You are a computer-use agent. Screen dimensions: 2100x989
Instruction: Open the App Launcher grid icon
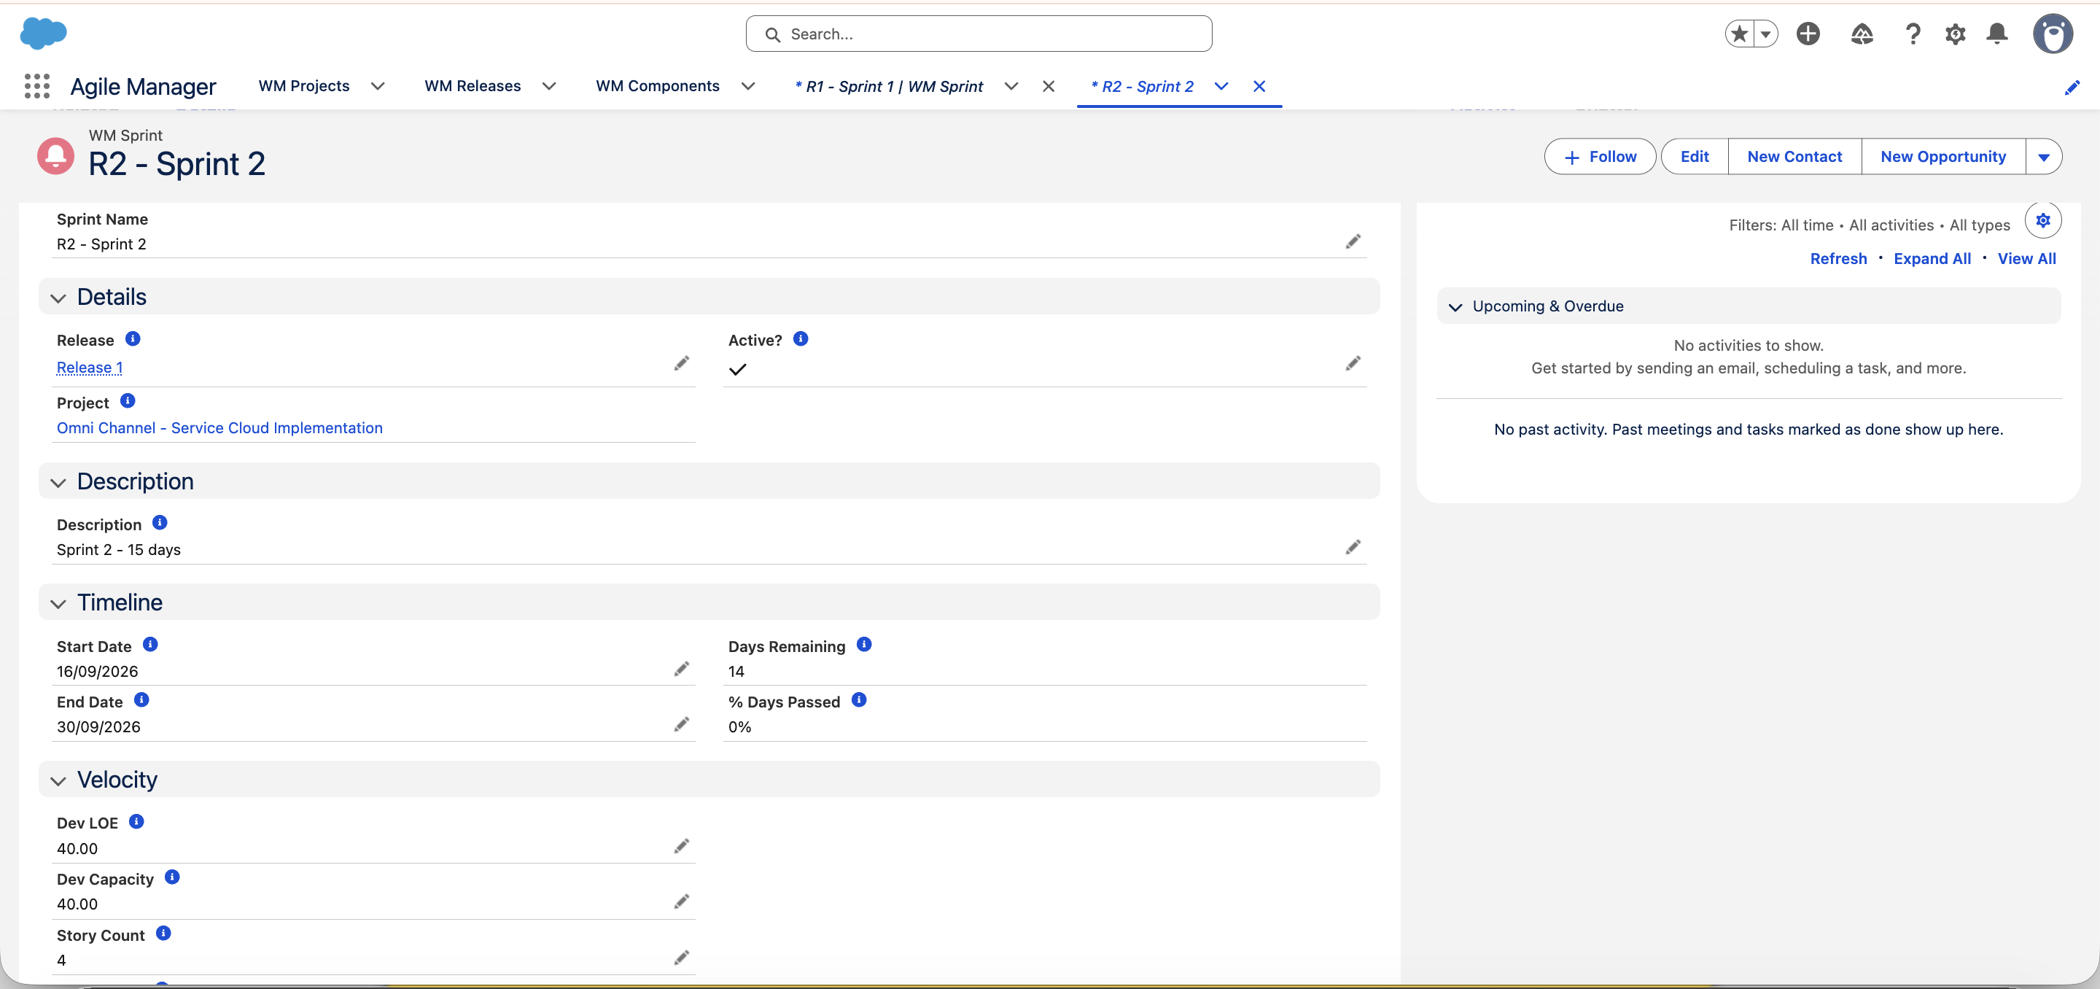point(36,85)
